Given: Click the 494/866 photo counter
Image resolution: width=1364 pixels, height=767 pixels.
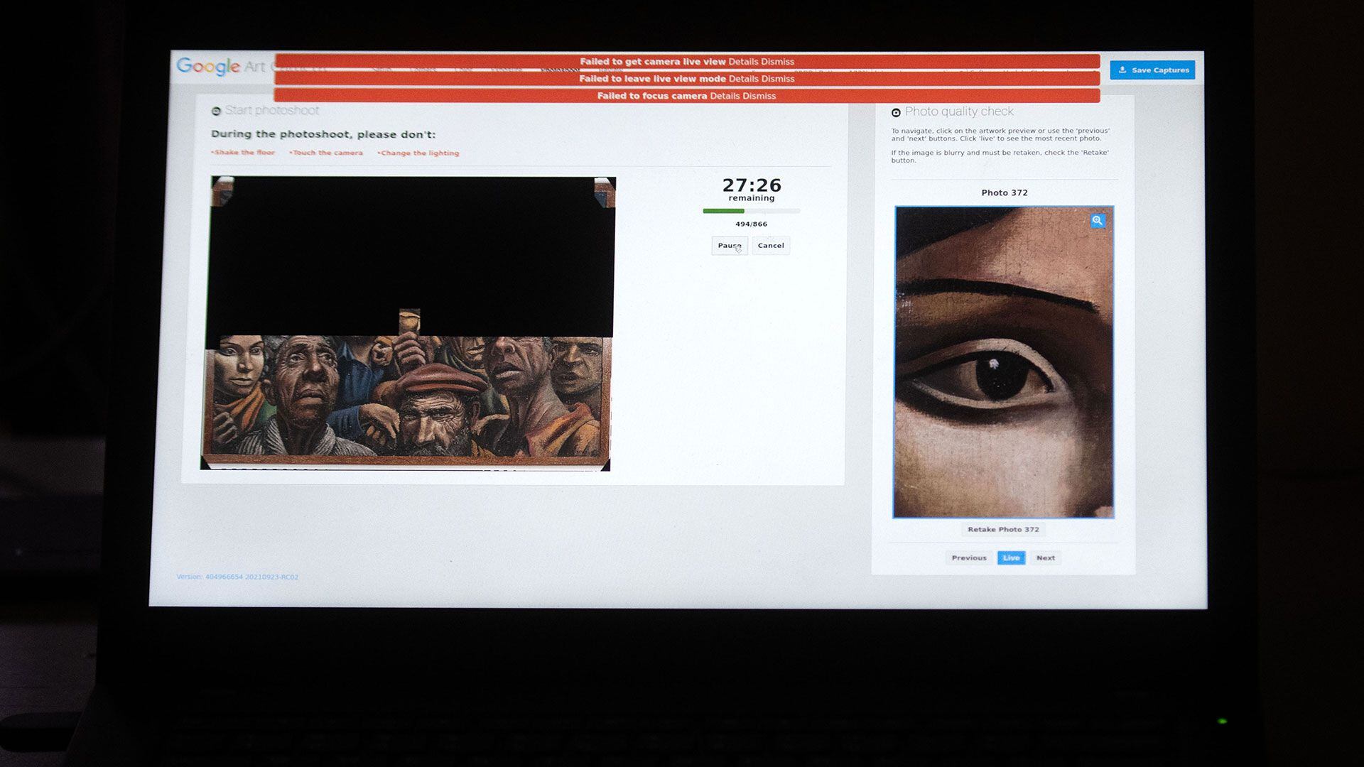Looking at the screenshot, I should pos(751,224).
